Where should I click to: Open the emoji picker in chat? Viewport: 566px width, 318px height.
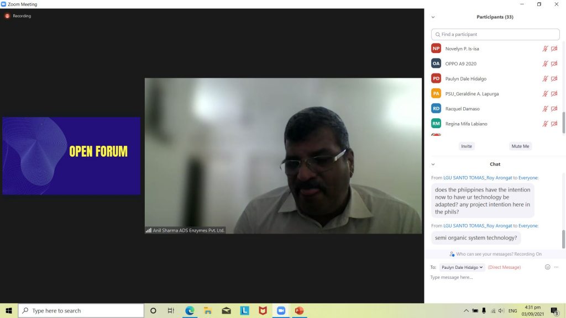[x=547, y=267]
